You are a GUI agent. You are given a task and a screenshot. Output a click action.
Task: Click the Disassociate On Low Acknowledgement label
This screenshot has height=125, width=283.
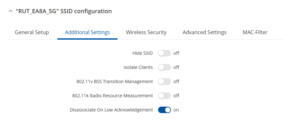point(111,110)
